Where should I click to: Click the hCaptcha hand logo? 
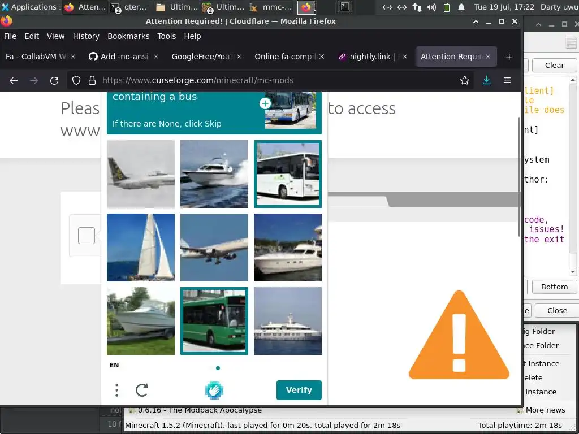214,390
